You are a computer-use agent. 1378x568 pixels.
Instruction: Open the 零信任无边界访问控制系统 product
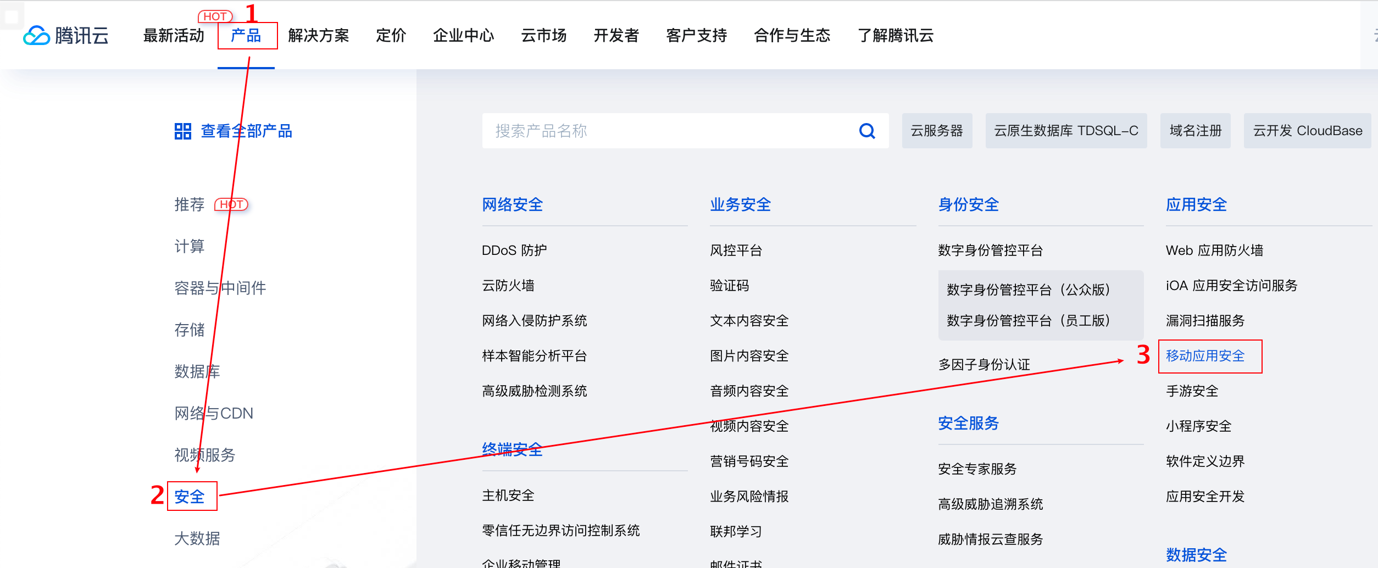(561, 531)
